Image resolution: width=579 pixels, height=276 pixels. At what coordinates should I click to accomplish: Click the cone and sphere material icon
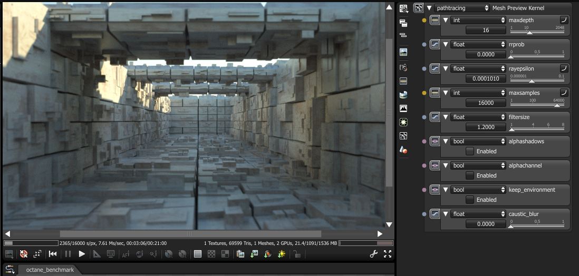click(x=403, y=150)
